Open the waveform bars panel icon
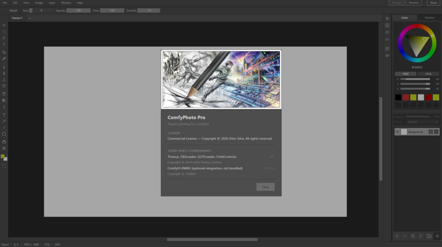This screenshot has height=247, width=442. tap(387, 40)
